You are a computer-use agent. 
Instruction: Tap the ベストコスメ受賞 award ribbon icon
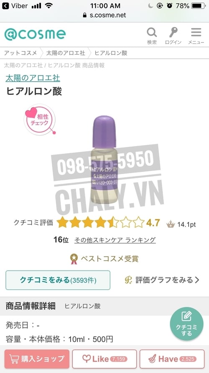[x=74, y=259]
